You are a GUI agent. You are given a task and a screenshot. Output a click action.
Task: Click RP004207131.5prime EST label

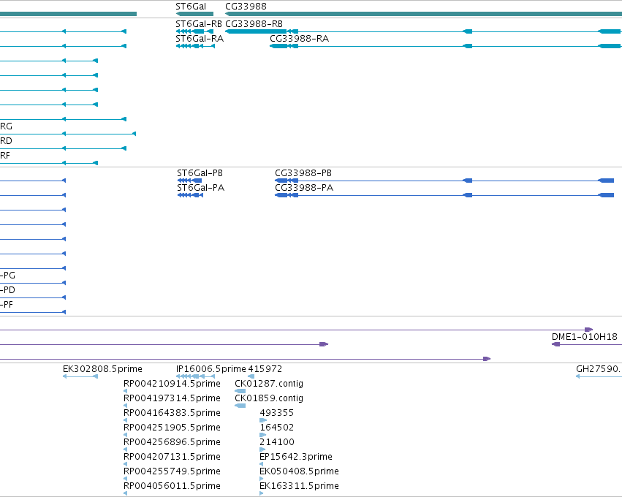pyautogui.click(x=172, y=457)
